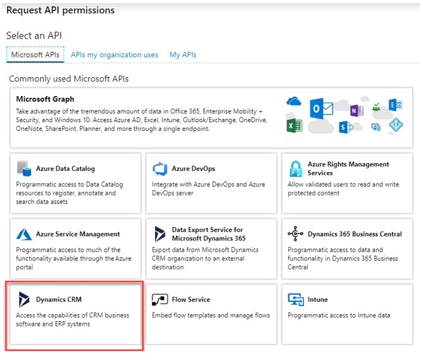Choose the Dynamics CRM card title
Image resolution: width=423 pixels, height=363 pixels.
point(59,299)
